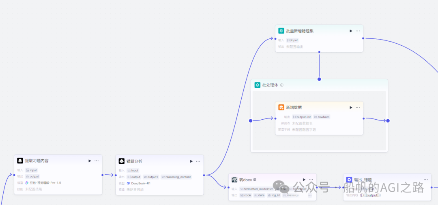Select the 输出_错题 node title
Image resolution: width=438 pixels, height=205 pixels.
coord(363,180)
